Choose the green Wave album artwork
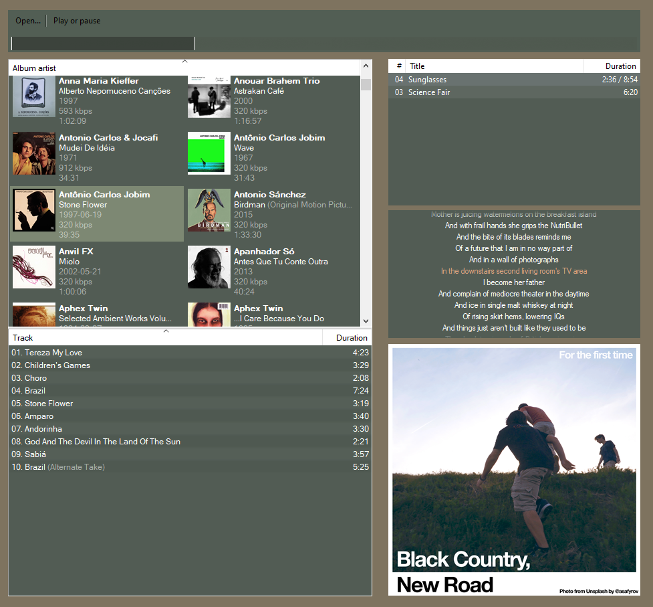Screen dimensions: 653x607 pos(209,153)
